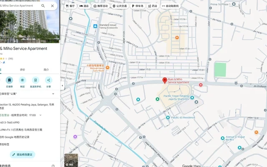Collapse the side panel arrow
The width and height of the screenshot is (267, 167).
pos(63,86)
